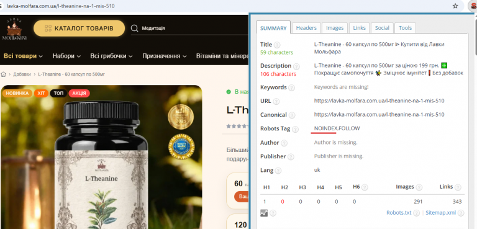Click the browser address bar URL

[x=60, y=6]
